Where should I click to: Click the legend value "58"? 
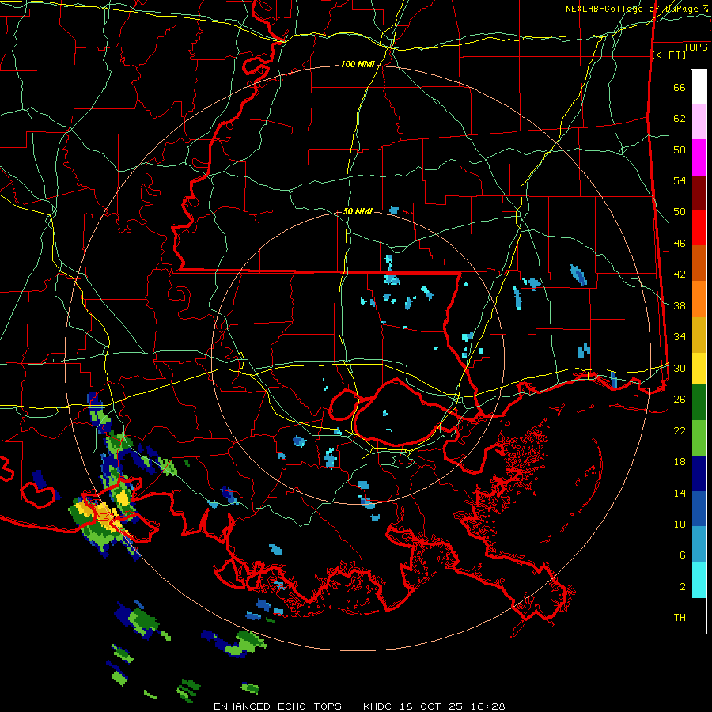tap(680, 150)
